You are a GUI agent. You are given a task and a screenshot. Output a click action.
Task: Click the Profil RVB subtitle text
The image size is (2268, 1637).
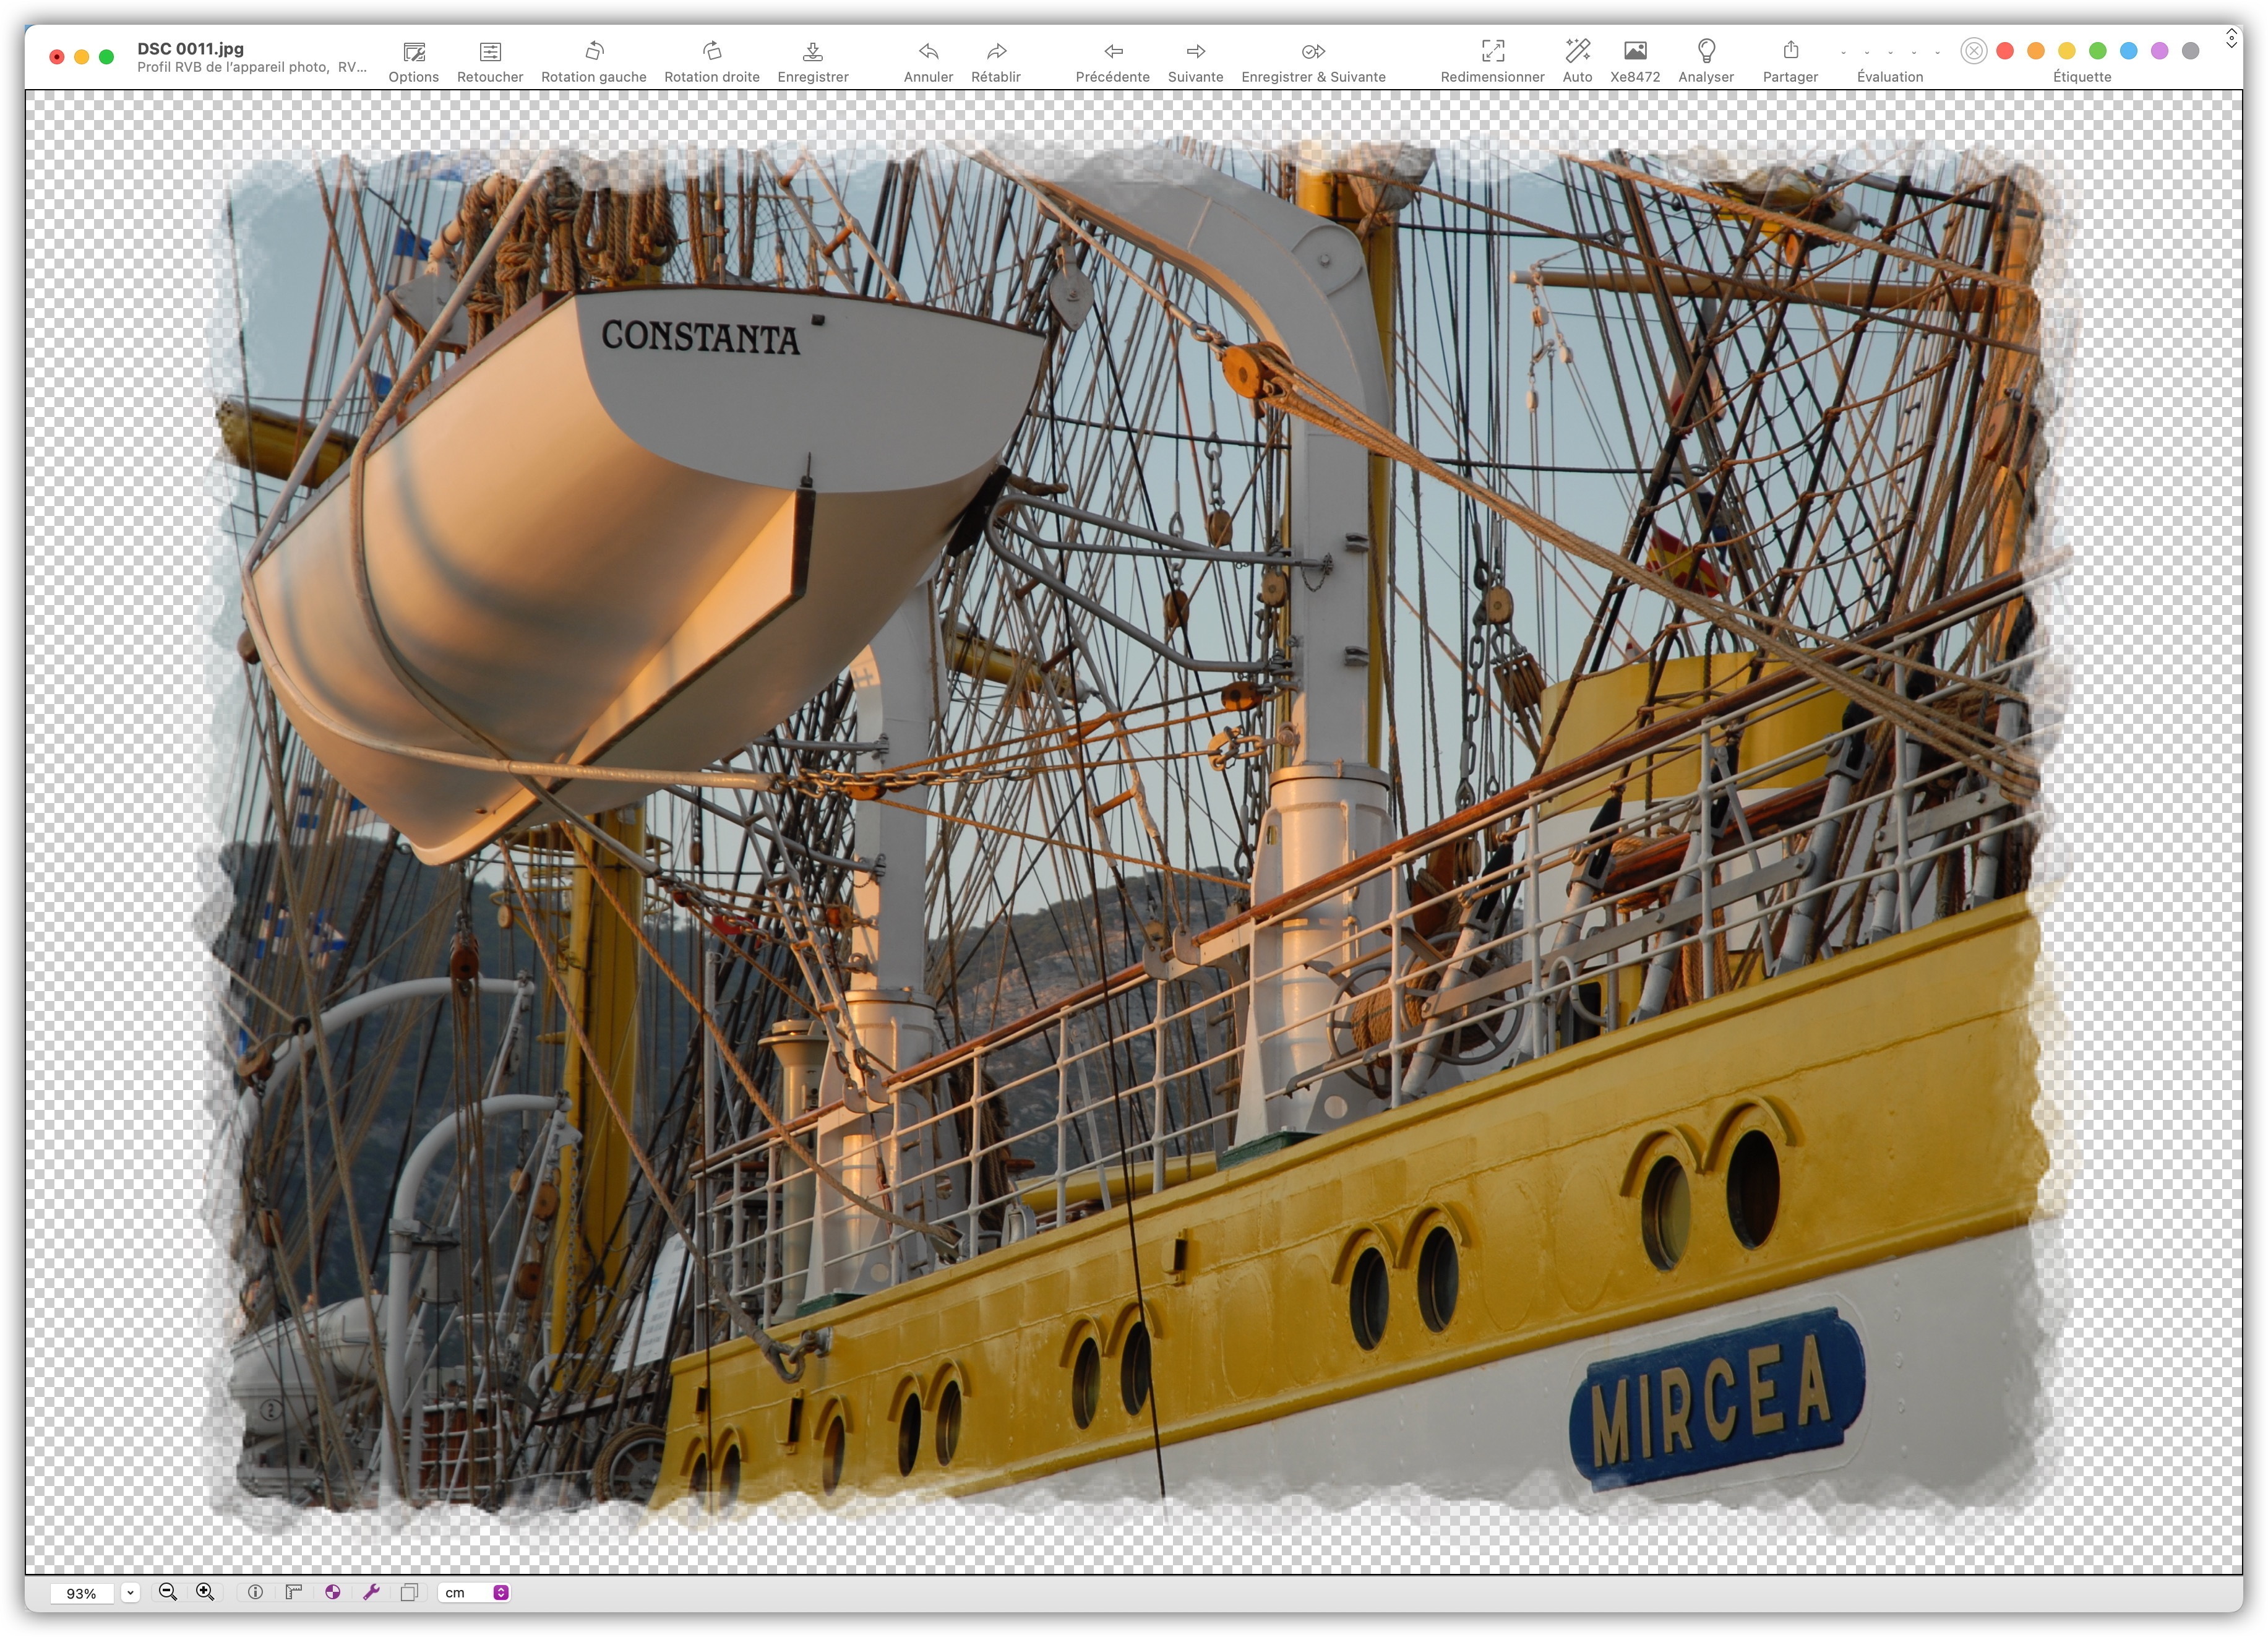coord(252,67)
